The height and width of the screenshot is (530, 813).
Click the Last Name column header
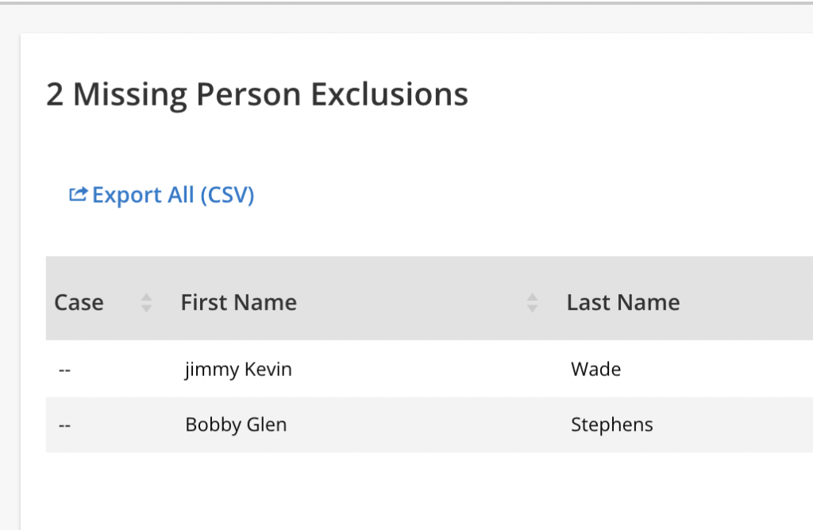click(x=623, y=302)
